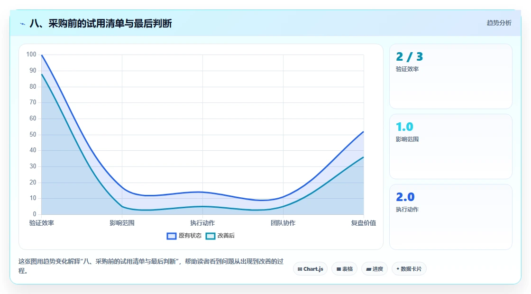Click the 趋势分析 label
This screenshot has width=531, height=294.
pyautogui.click(x=499, y=23)
